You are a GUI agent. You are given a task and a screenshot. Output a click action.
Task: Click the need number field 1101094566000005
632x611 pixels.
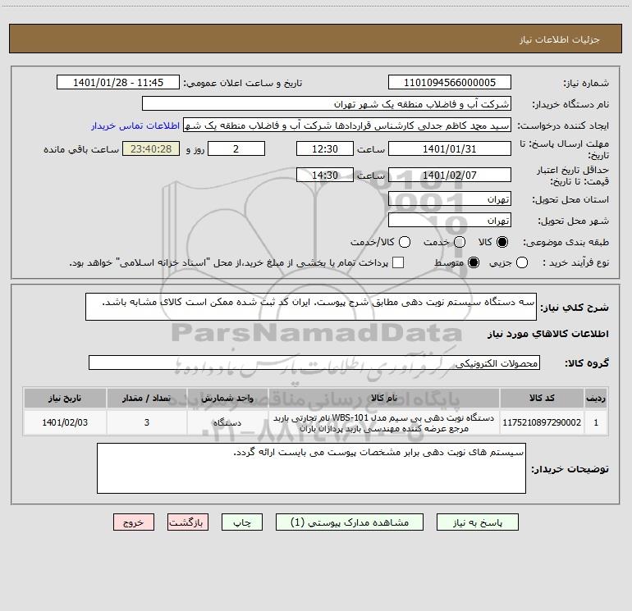coord(450,83)
